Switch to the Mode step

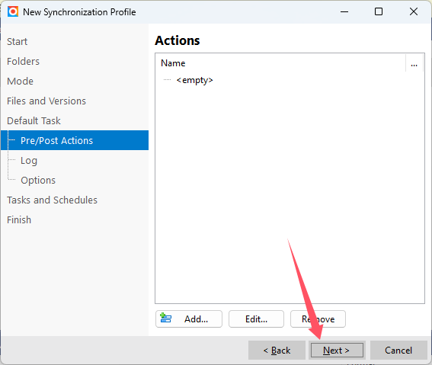[x=20, y=82]
